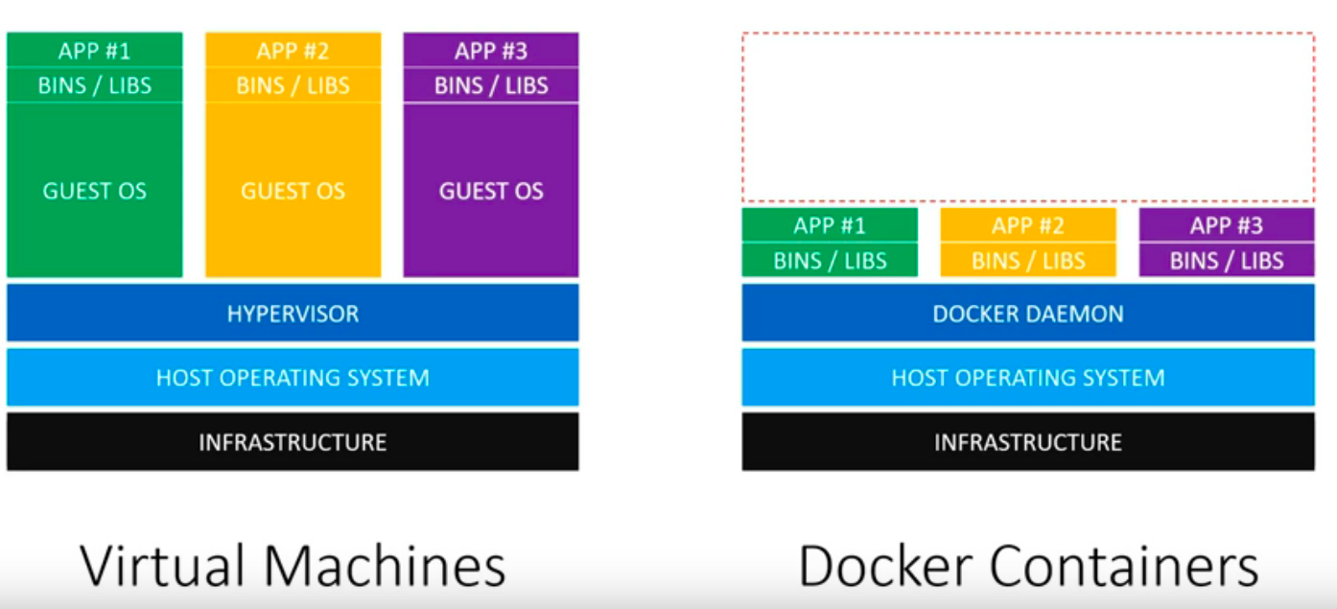Select the black INFRASTRUCTURE bar under Virtual Machines
Screen dimensions: 1337x609
coord(292,442)
